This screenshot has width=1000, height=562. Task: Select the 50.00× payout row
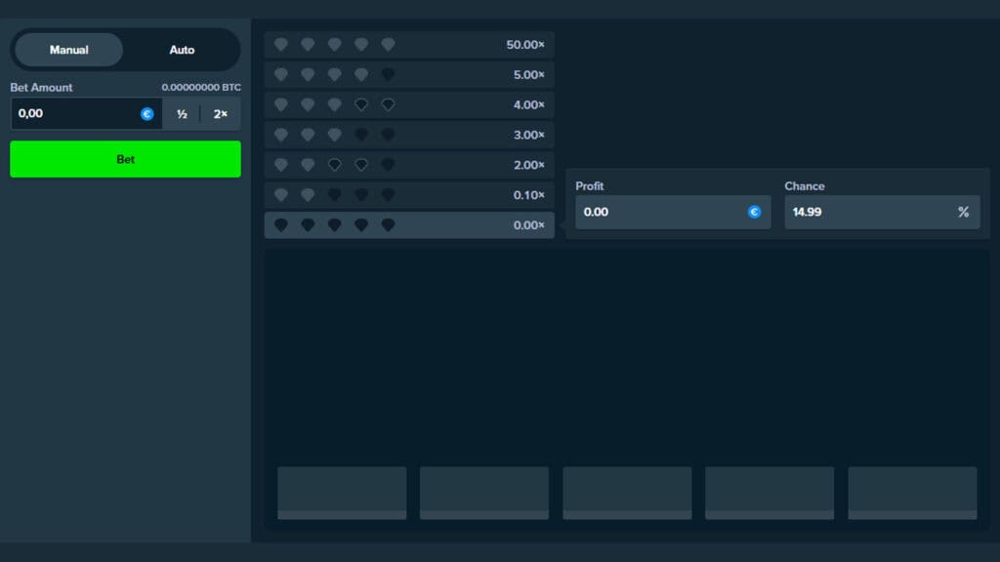point(408,45)
